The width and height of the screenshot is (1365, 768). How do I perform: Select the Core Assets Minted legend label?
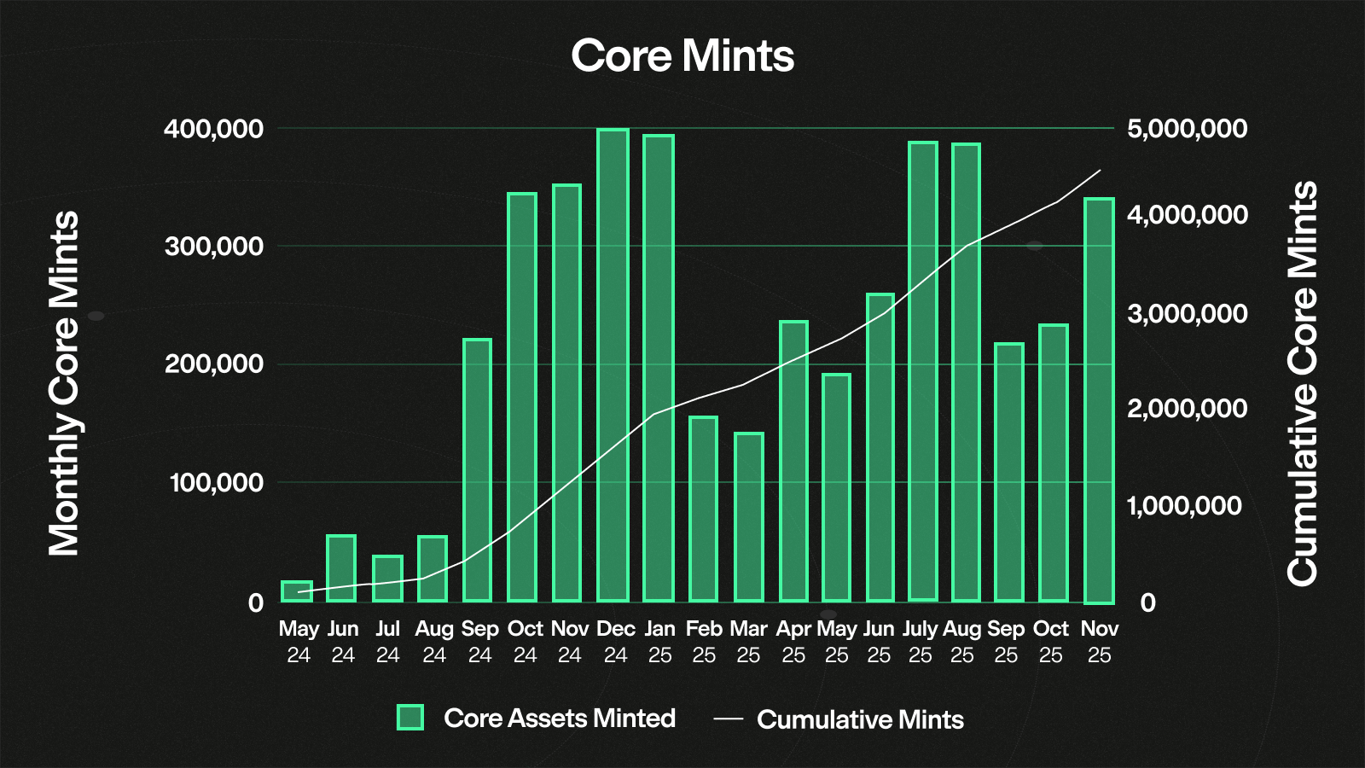560,719
